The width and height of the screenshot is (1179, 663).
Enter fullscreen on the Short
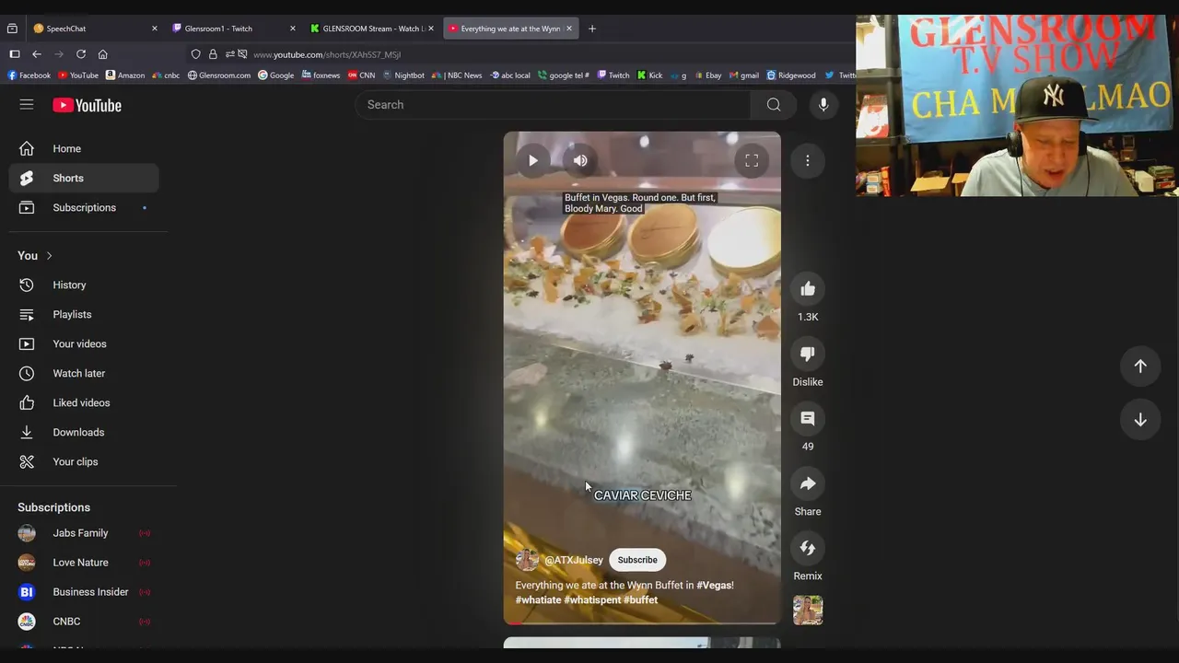pyautogui.click(x=752, y=161)
